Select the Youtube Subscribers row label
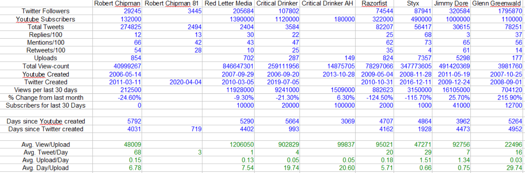This screenshot has width=525, height=173. click(x=46, y=19)
